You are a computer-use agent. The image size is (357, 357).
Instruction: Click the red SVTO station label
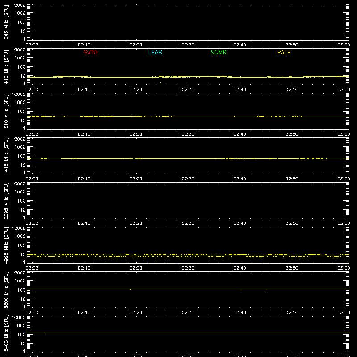(91, 52)
